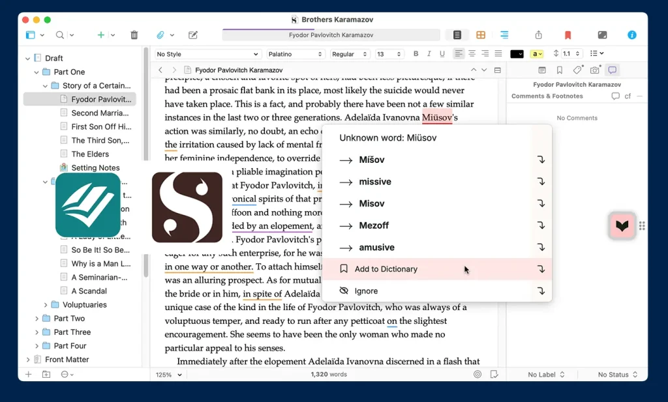The image size is (668, 402).
Task: Open Setting Notes in binder
Action: [x=95, y=167]
